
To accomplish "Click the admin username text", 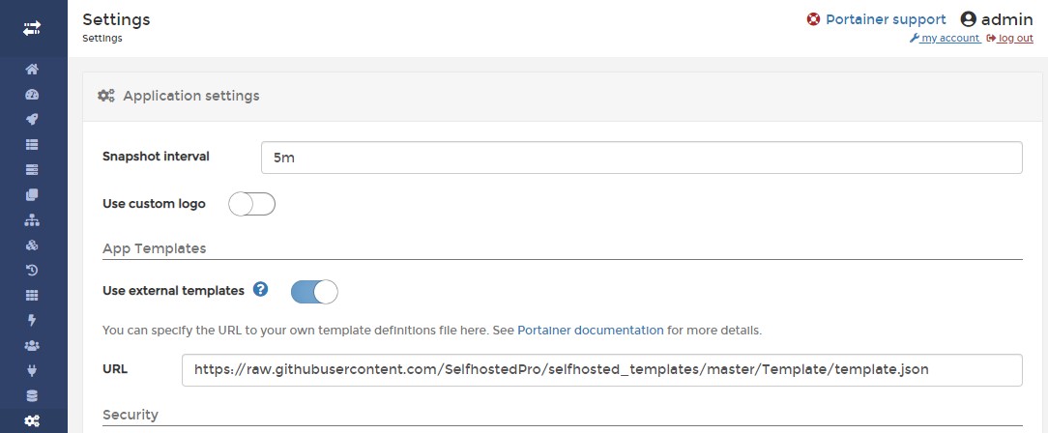I will (1006, 19).
